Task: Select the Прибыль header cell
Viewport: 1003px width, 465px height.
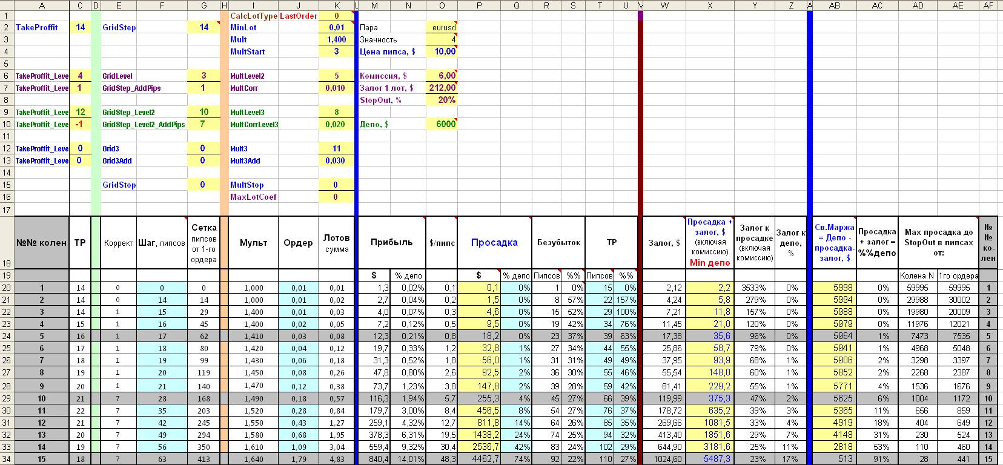Action: pyautogui.click(x=392, y=242)
